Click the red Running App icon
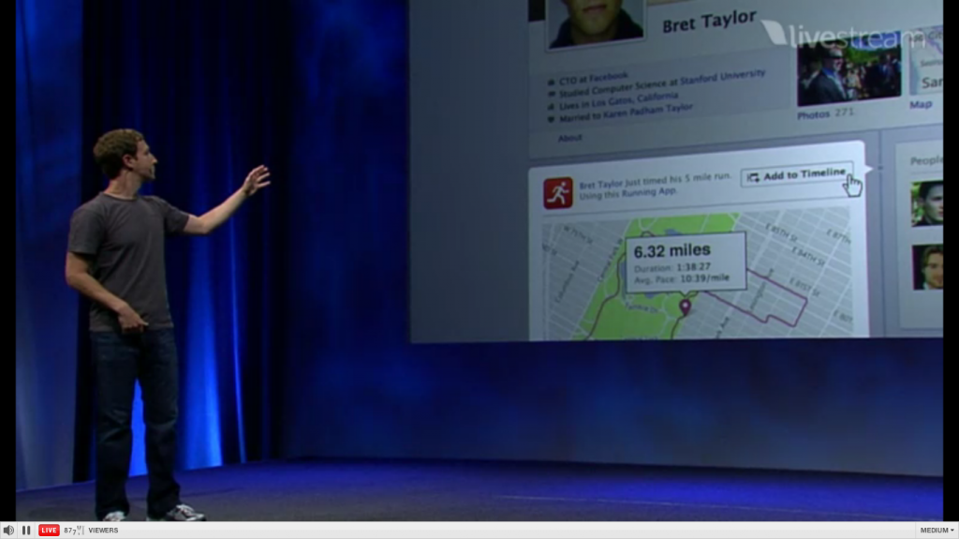 tap(558, 193)
